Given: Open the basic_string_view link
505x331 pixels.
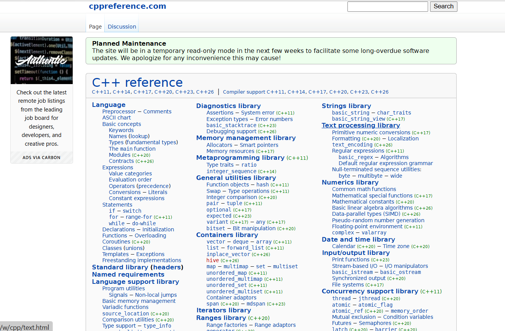Looking at the screenshot, I should (x=358, y=119).
